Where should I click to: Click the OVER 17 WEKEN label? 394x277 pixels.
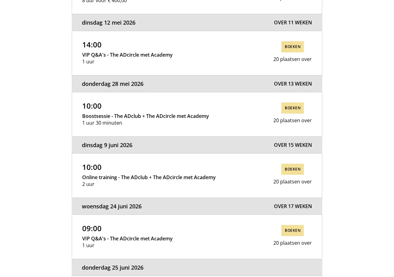tap(293, 206)
